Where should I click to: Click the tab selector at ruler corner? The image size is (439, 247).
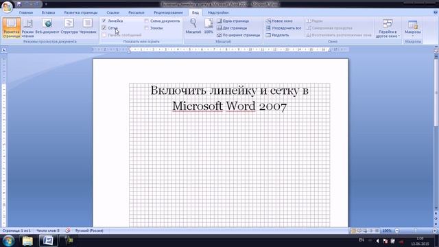coord(4,50)
